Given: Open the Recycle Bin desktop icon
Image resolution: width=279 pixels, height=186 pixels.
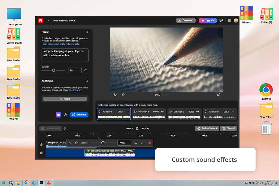Looking at the screenshot, I should pyautogui.click(x=266, y=128).
